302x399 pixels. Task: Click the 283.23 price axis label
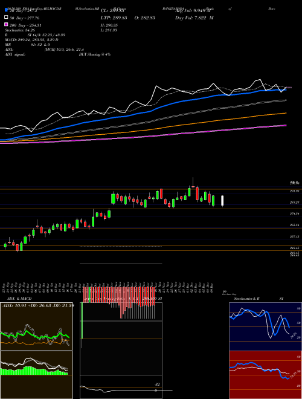click(x=294, y=203)
